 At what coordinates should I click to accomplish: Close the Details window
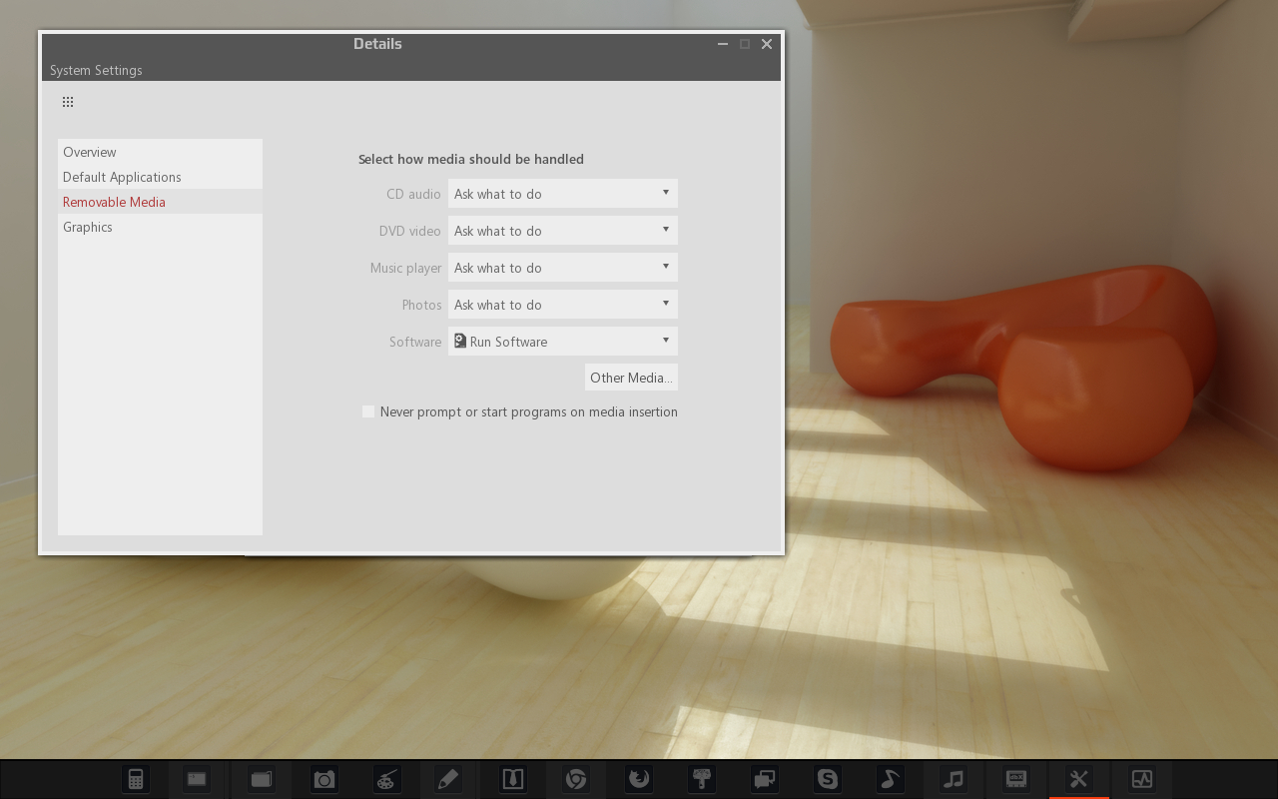pyautogui.click(x=767, y=44)
